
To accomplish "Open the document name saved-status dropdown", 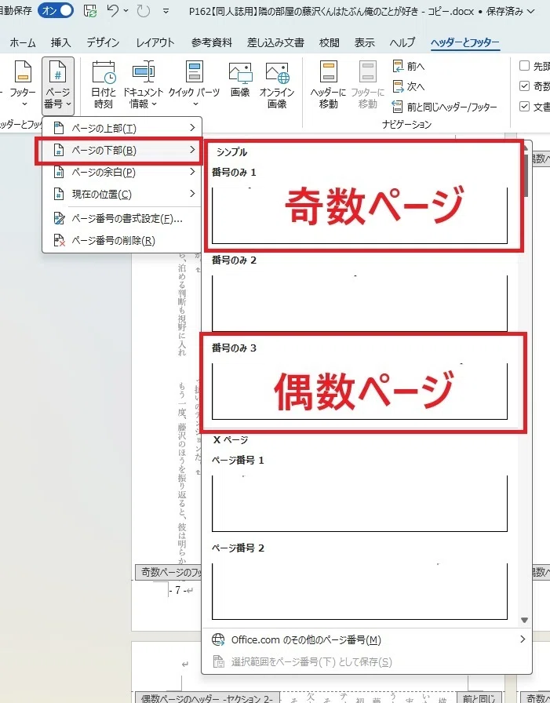I will pos(531,11).
